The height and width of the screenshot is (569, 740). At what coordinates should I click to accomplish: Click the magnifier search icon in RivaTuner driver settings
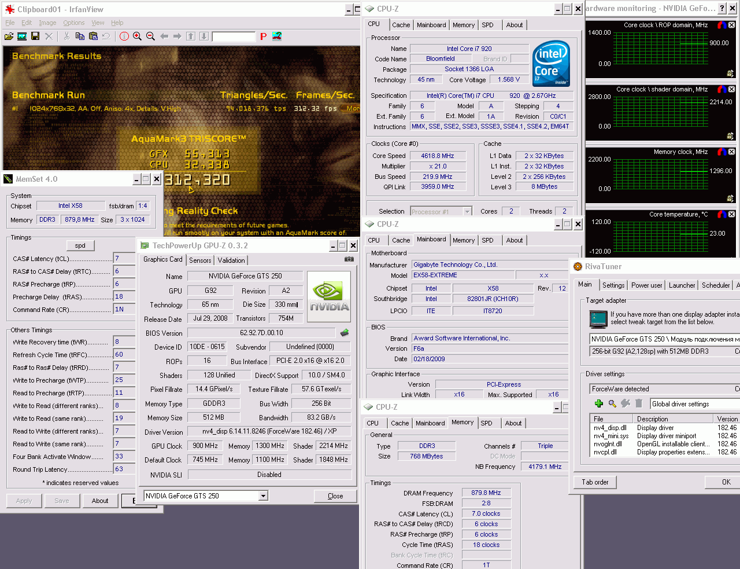[612, 403]
